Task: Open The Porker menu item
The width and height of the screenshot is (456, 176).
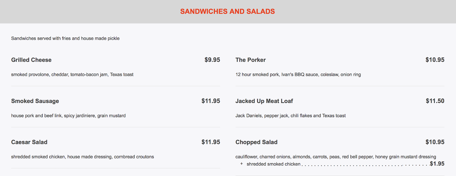Action: (251, 60)
